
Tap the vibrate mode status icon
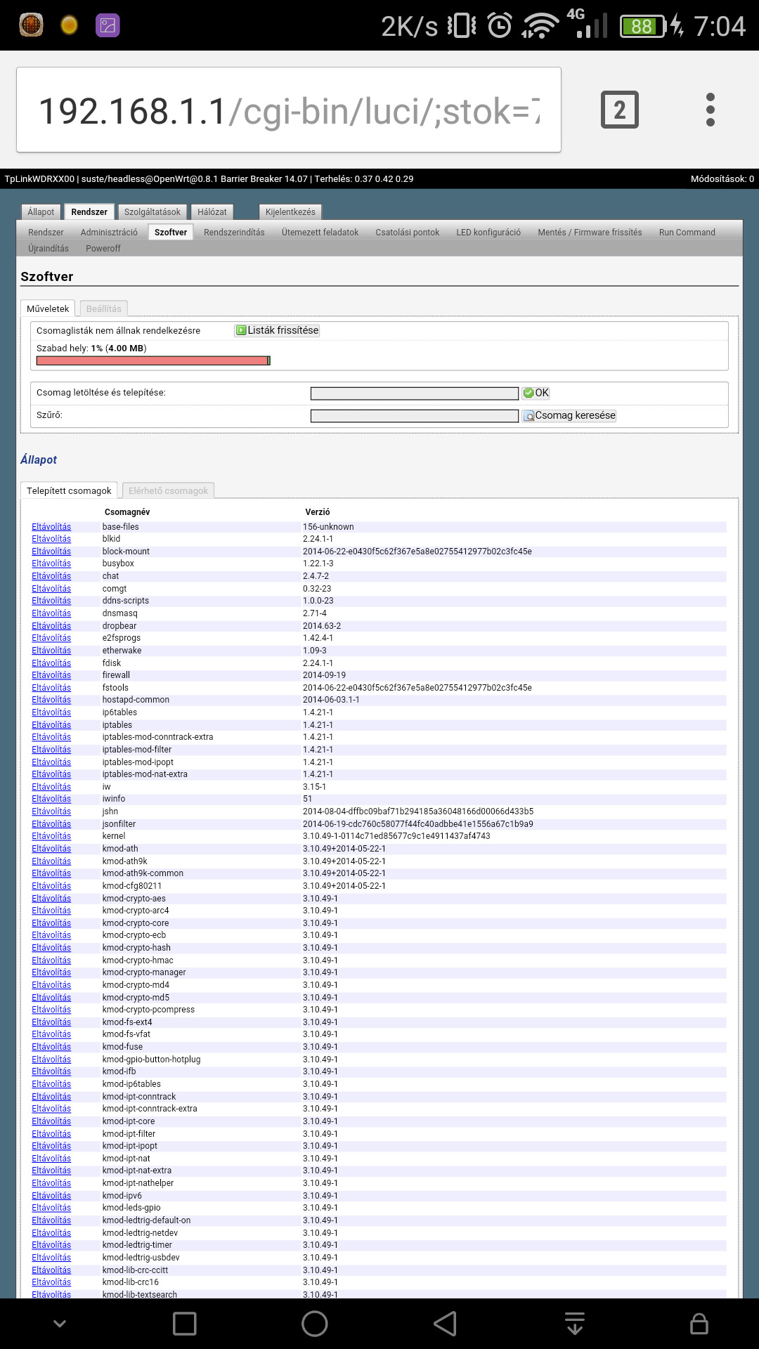[x=461, y=26]
